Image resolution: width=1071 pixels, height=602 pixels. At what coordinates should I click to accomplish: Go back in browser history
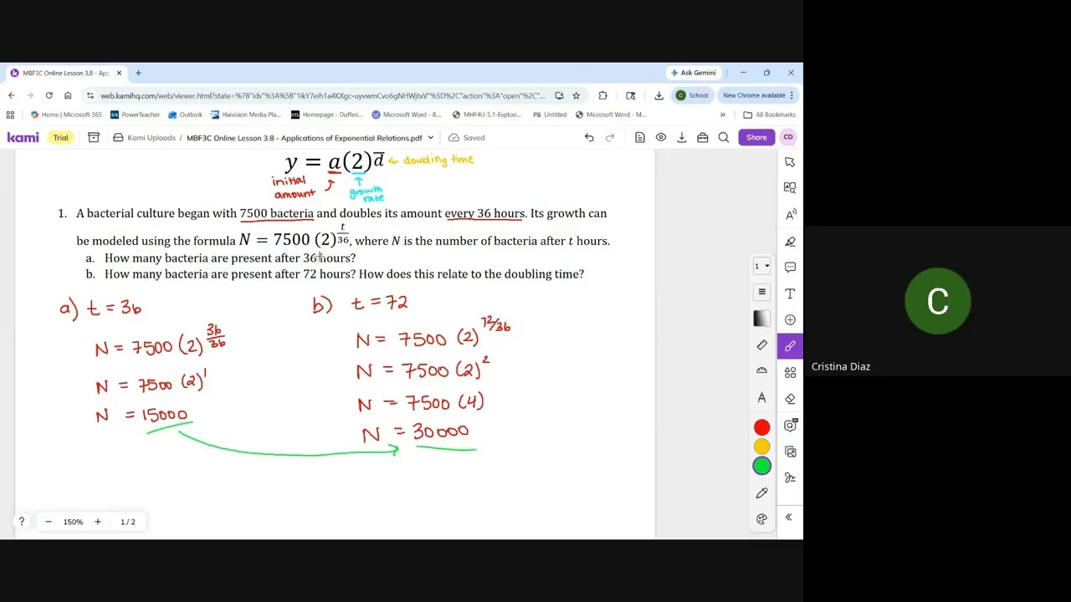point(11,95)
